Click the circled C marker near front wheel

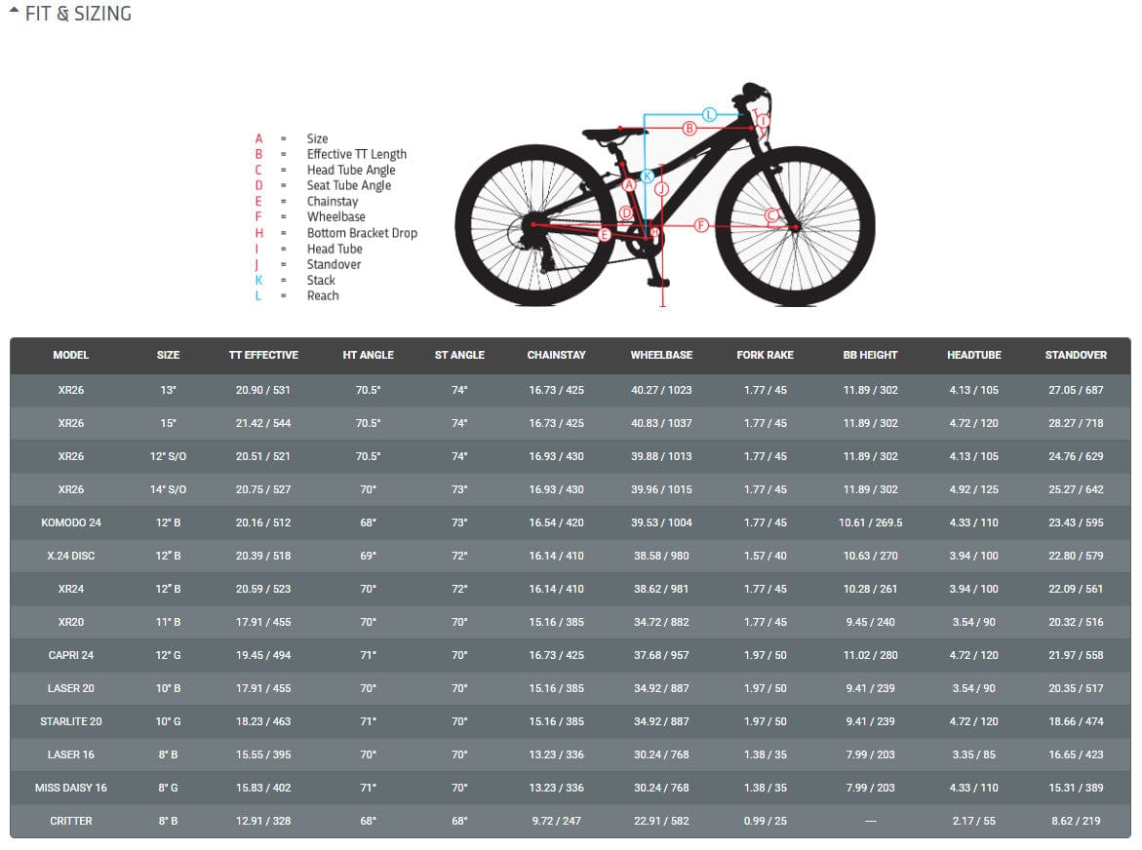click(771, 215)
